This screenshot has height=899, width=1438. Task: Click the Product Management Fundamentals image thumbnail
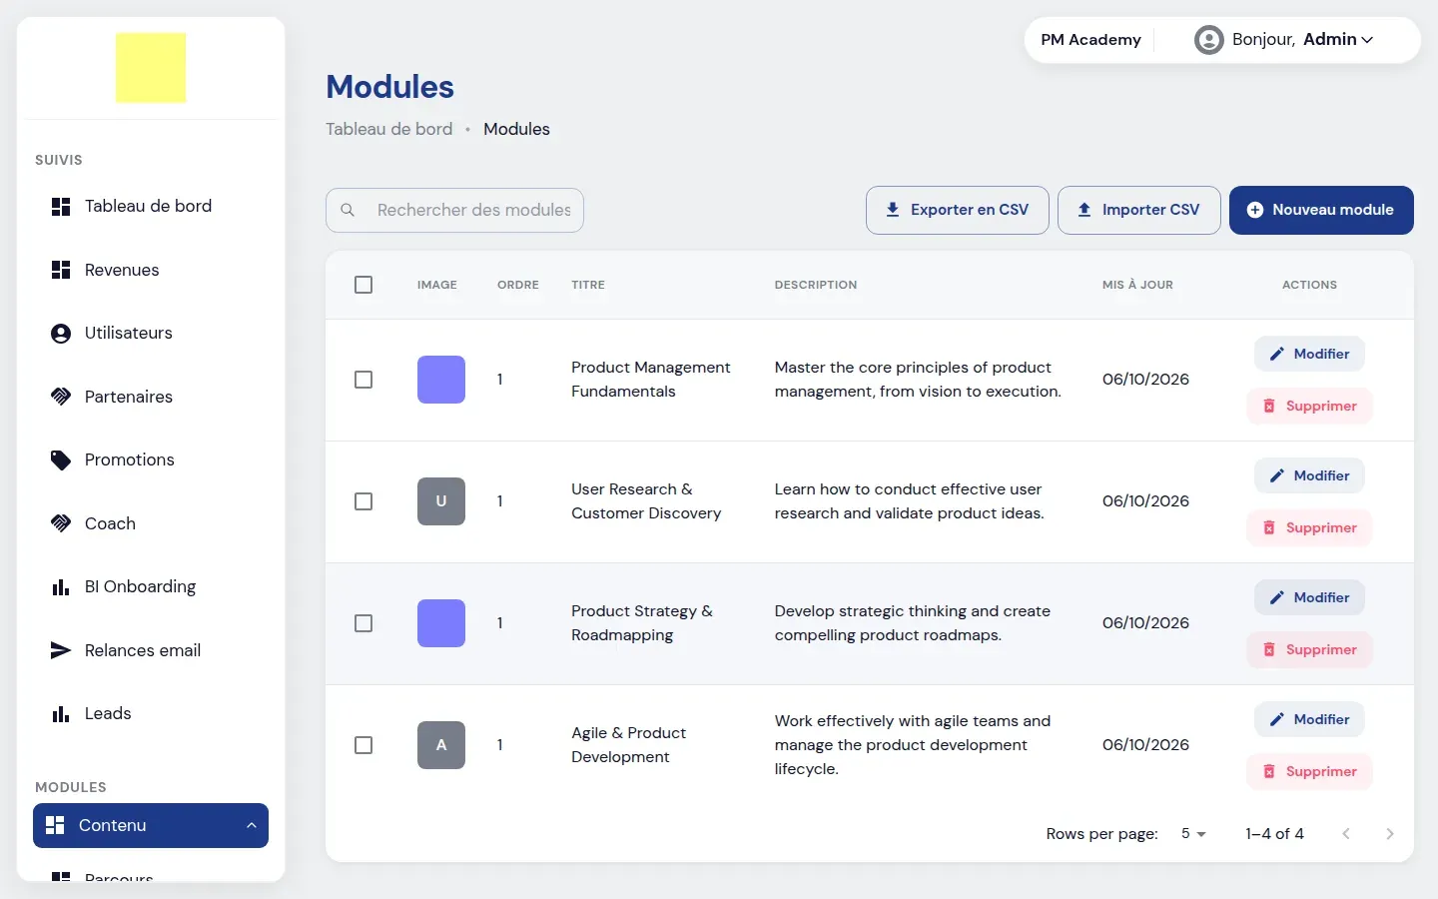(x=441, y=380)
